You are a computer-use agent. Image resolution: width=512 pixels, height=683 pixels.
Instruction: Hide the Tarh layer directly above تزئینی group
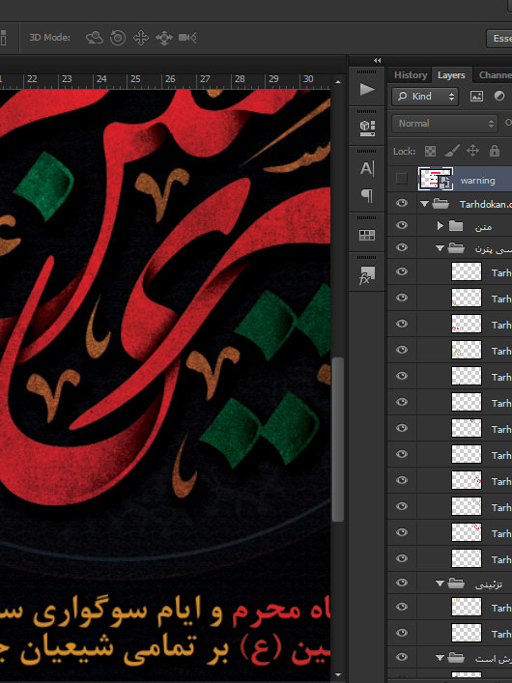click(x=402, y=558)
